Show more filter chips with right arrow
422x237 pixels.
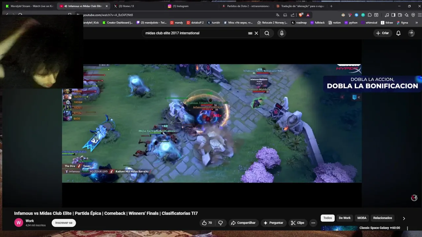(x=404, y=218)
